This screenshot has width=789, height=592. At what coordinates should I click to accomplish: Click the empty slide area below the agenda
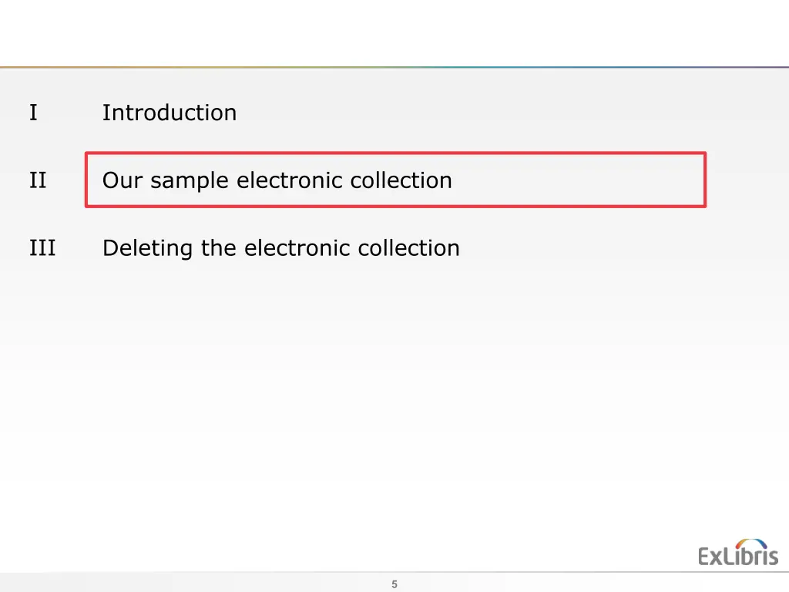click(x=394, y=402)
